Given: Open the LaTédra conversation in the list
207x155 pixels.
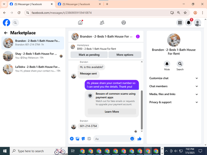Looking at the screenshot, I should pyautogui.click(x=33, y=69).
